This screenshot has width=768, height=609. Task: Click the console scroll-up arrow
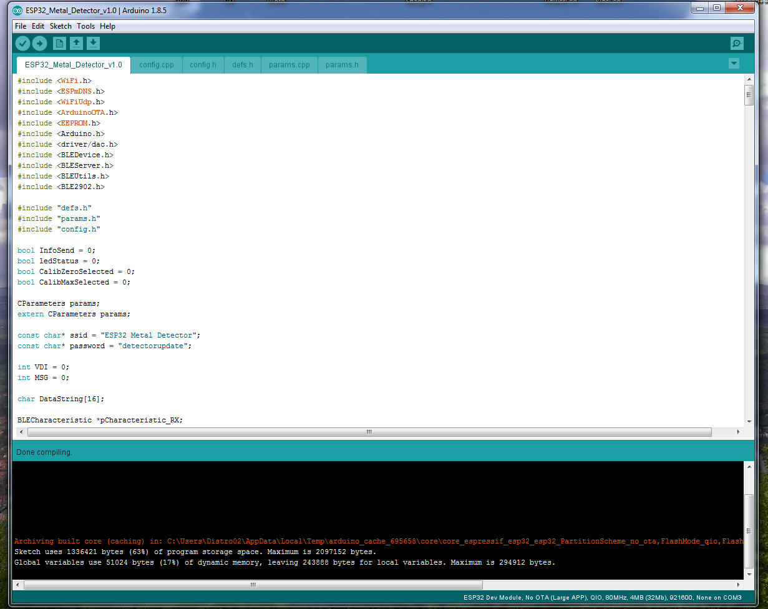click(749, 466)
